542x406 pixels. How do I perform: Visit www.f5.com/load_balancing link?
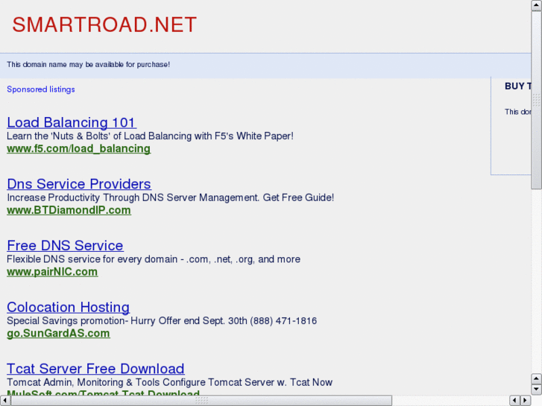[x=78, y=148]
